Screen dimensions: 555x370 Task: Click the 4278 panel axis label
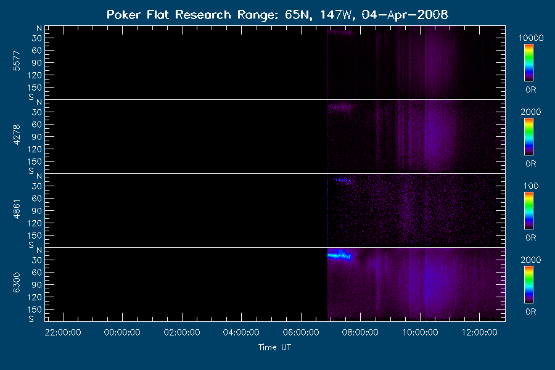coord(17,135)
